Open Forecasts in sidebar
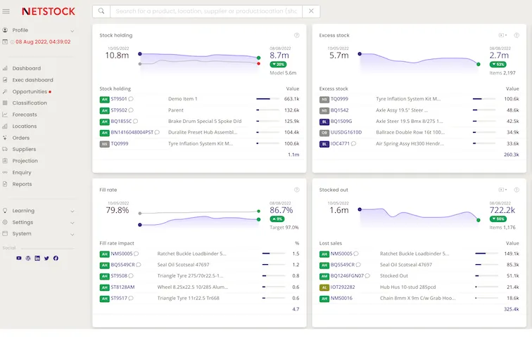Image resolution: width=532 pixels, height=352 pixels. (x=25, y=115)
